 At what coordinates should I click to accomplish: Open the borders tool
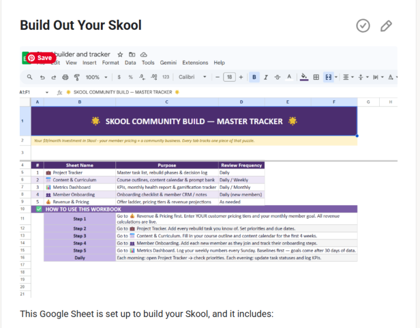(x=316, y=77)
